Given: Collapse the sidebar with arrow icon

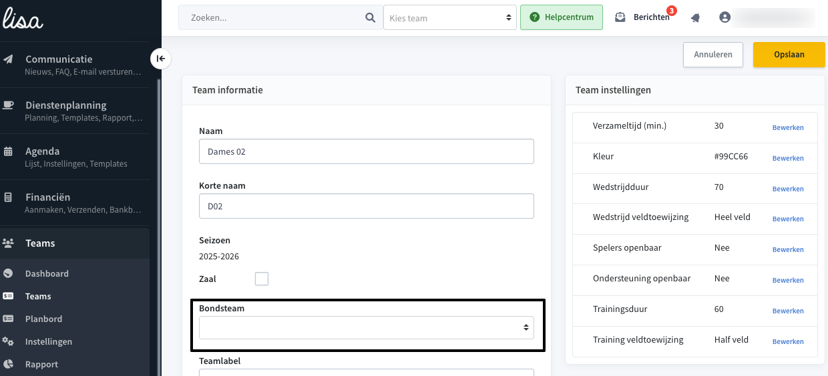Looking at the screenshot, I should pyautogui.click(x=161, y=59).
